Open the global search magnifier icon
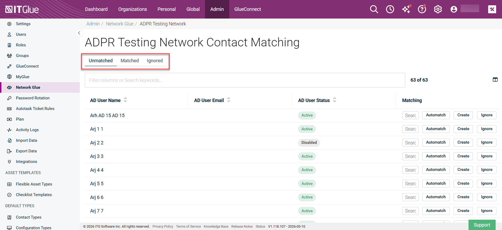The height and width of the screenshot is (230, 502). (374, 9)
